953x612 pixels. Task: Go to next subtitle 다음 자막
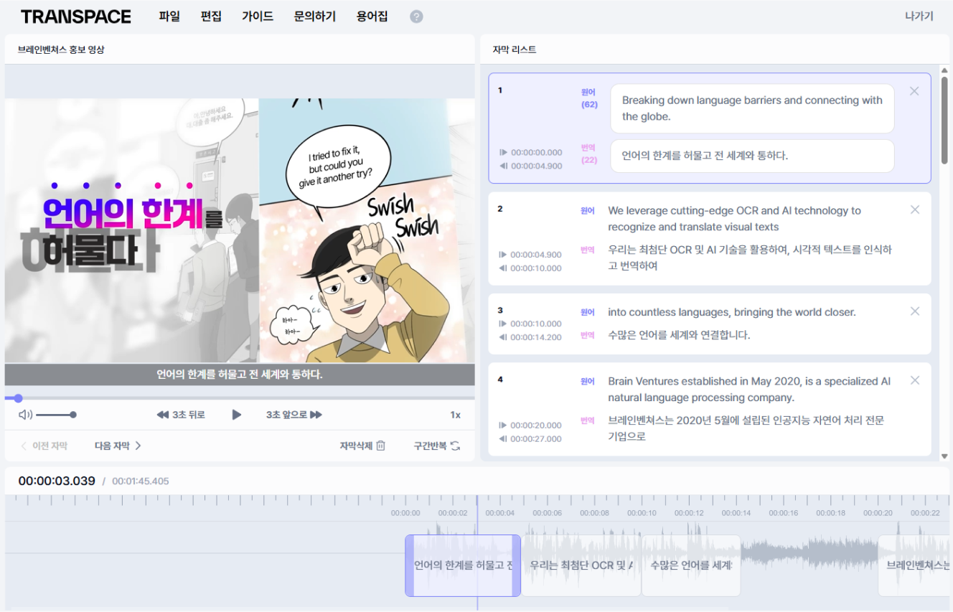click(x=118, y=446)
